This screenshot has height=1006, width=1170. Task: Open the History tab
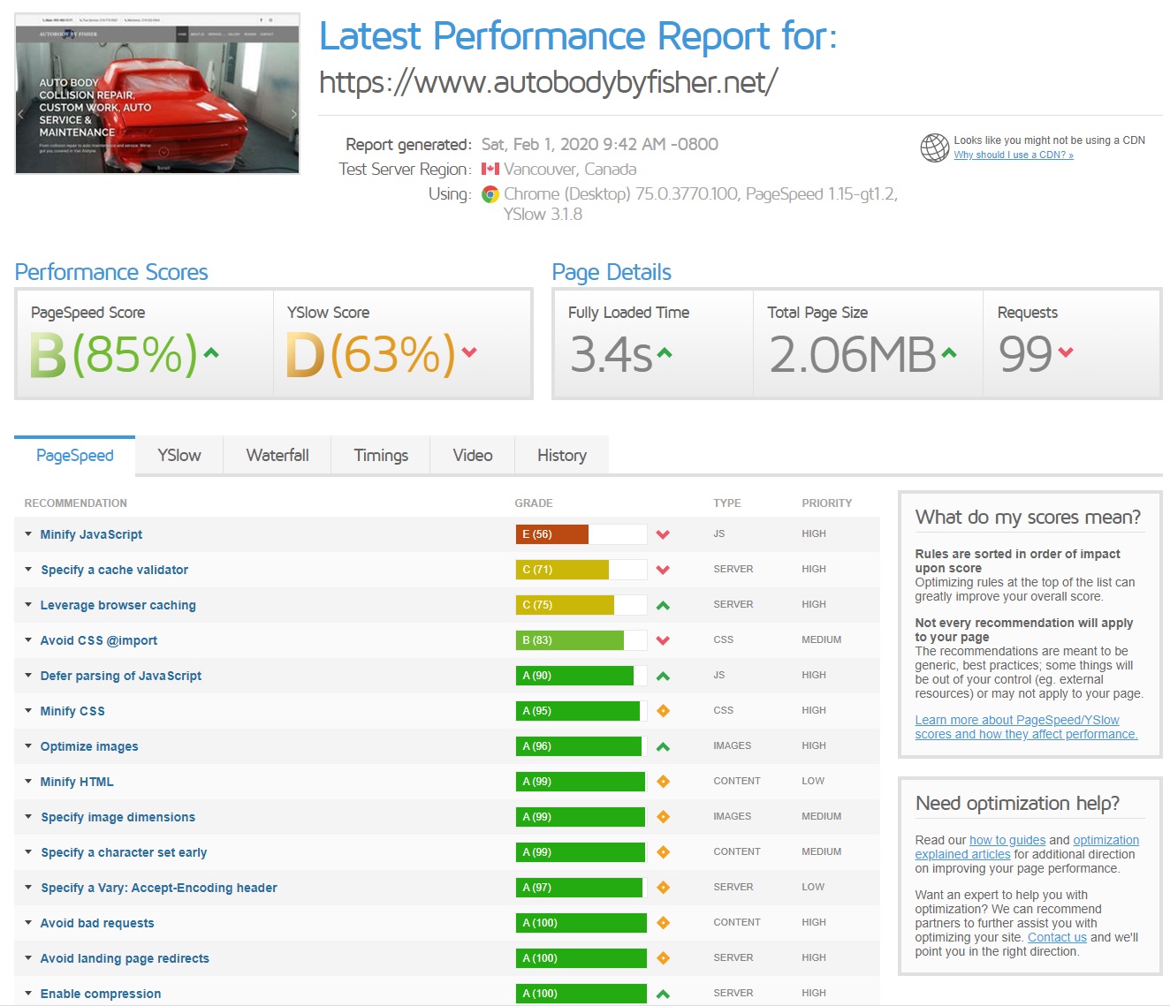coord(562,456)
